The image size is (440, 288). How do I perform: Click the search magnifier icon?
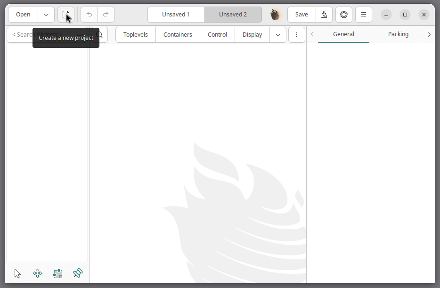pyautogui.click(x=99, y=35)
